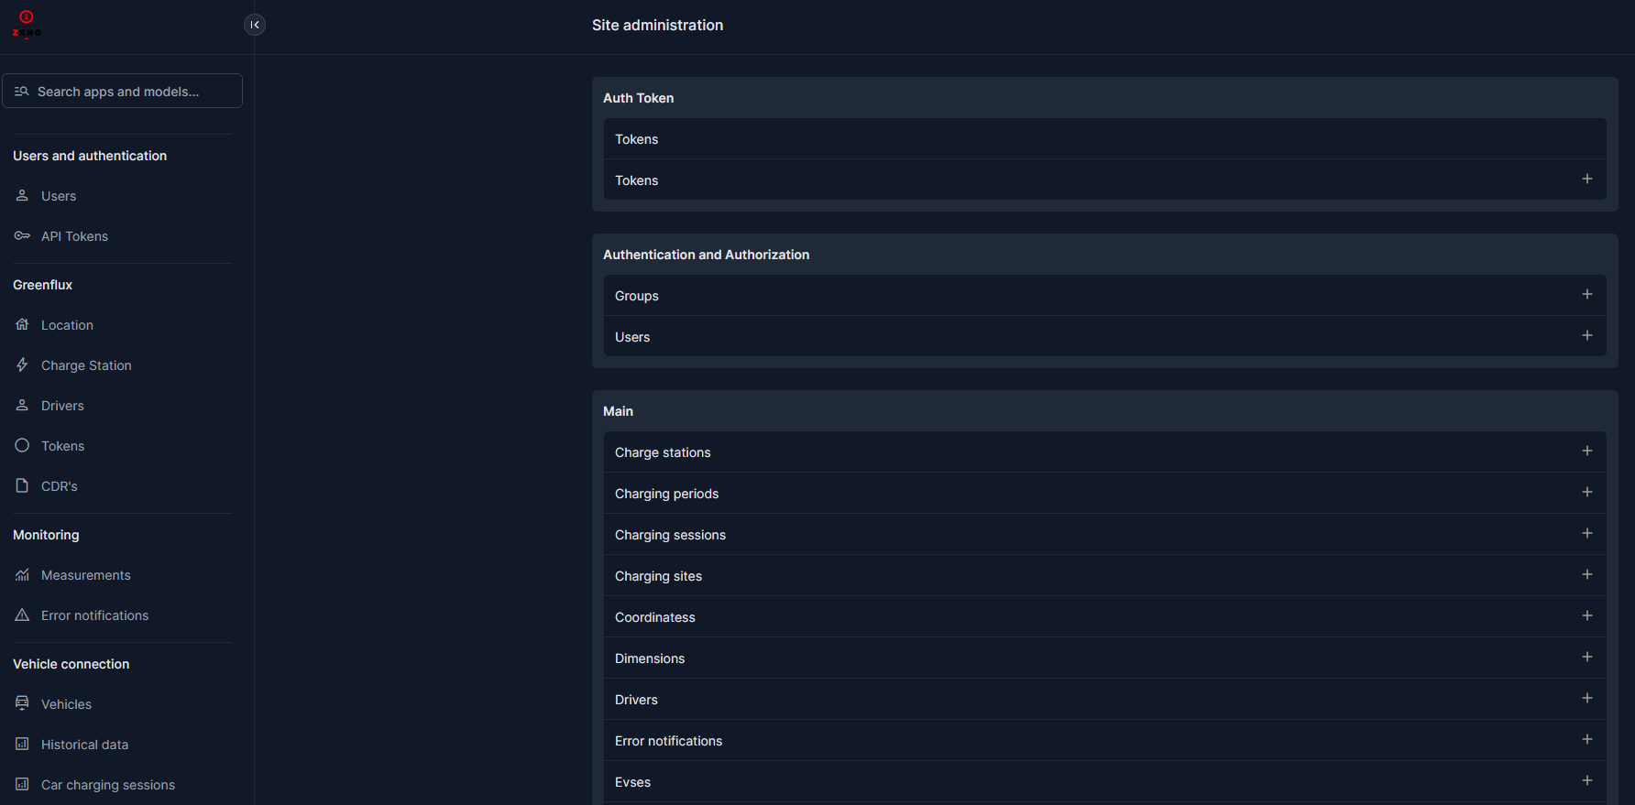Open the Dimensions model link
Viewport: 1635px width, 805px height.
tap(650, 658)
